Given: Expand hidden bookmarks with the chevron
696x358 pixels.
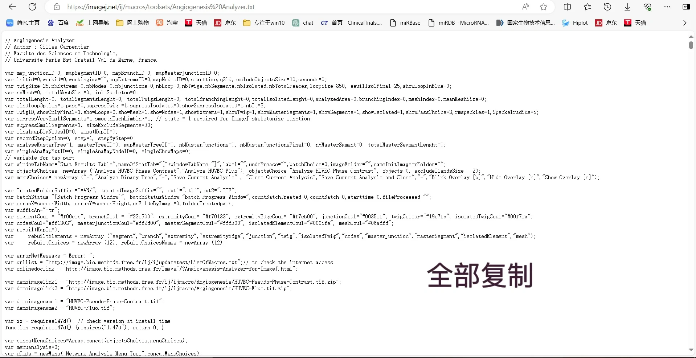Looking at the screenshot, I should click(685, 22).
